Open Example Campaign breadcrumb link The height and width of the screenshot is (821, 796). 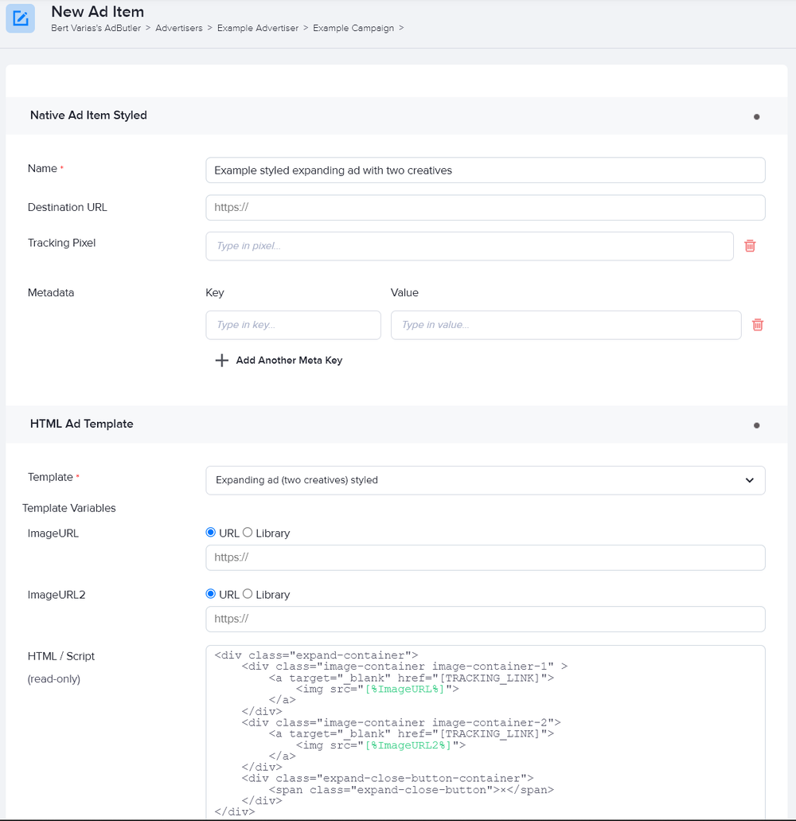(353, 28)
